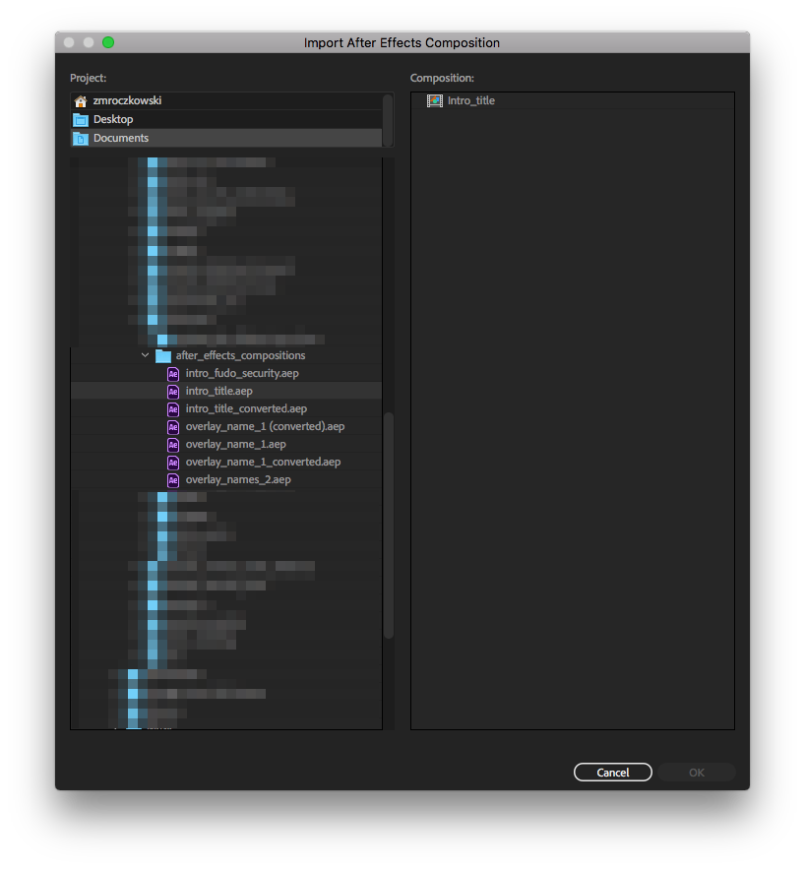805x869 pixels.
Task: Click the Desktop folder icon
Action: [81, 120]
